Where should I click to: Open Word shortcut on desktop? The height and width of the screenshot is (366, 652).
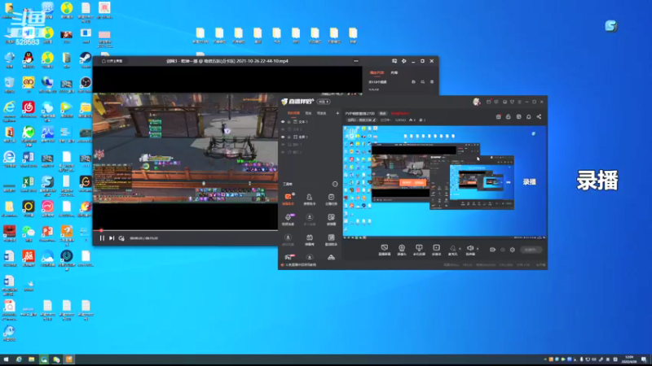29,158
